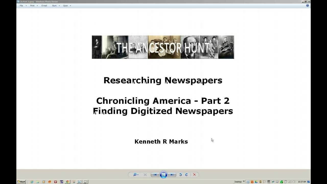Expand the Open dropdown arrow
Screen dimensions: 327x184
coord(70,6)
